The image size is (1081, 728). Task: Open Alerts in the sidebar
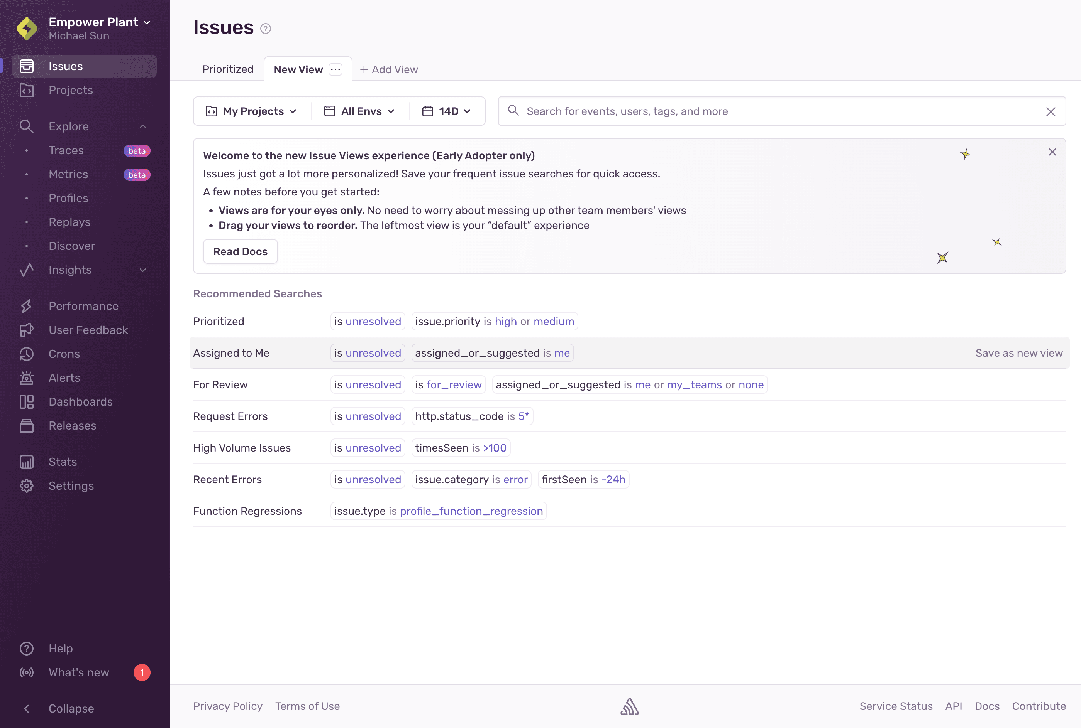point(63,378)
